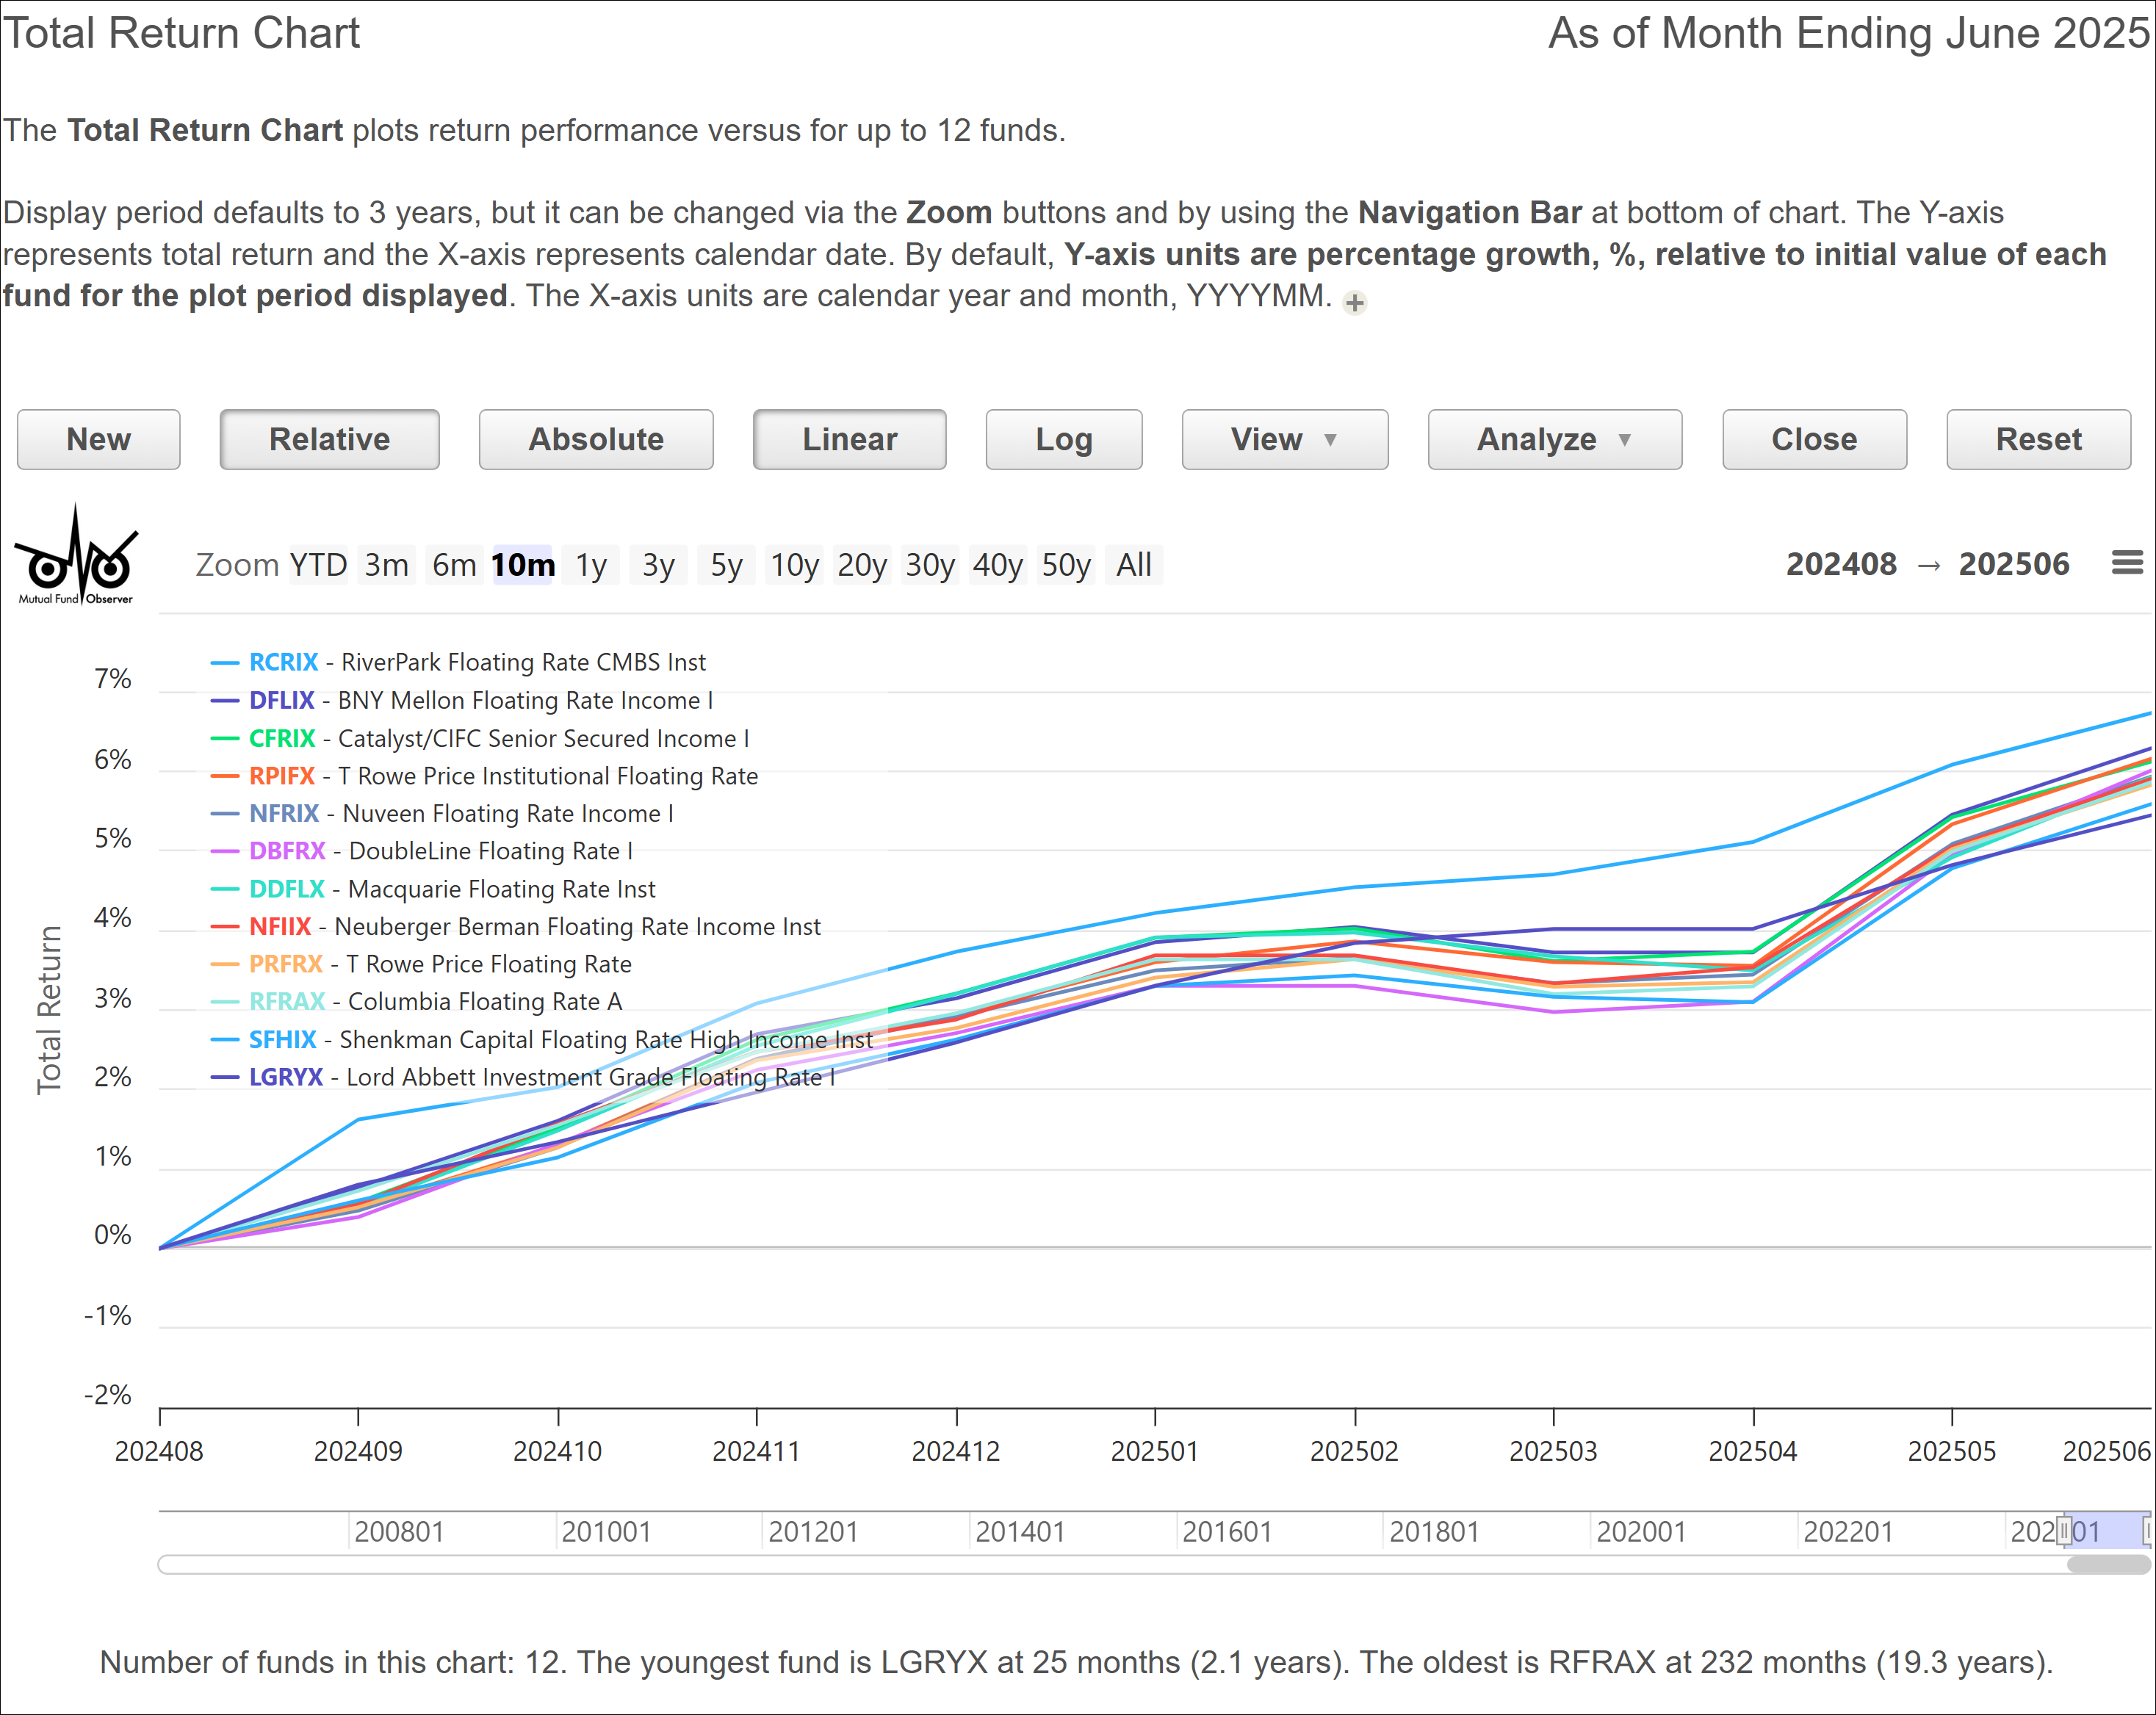Viewport: 2156px width, 1715px height.
Task: Click the Mutual Fund Observer owl logo
Action: coord(76,555)
